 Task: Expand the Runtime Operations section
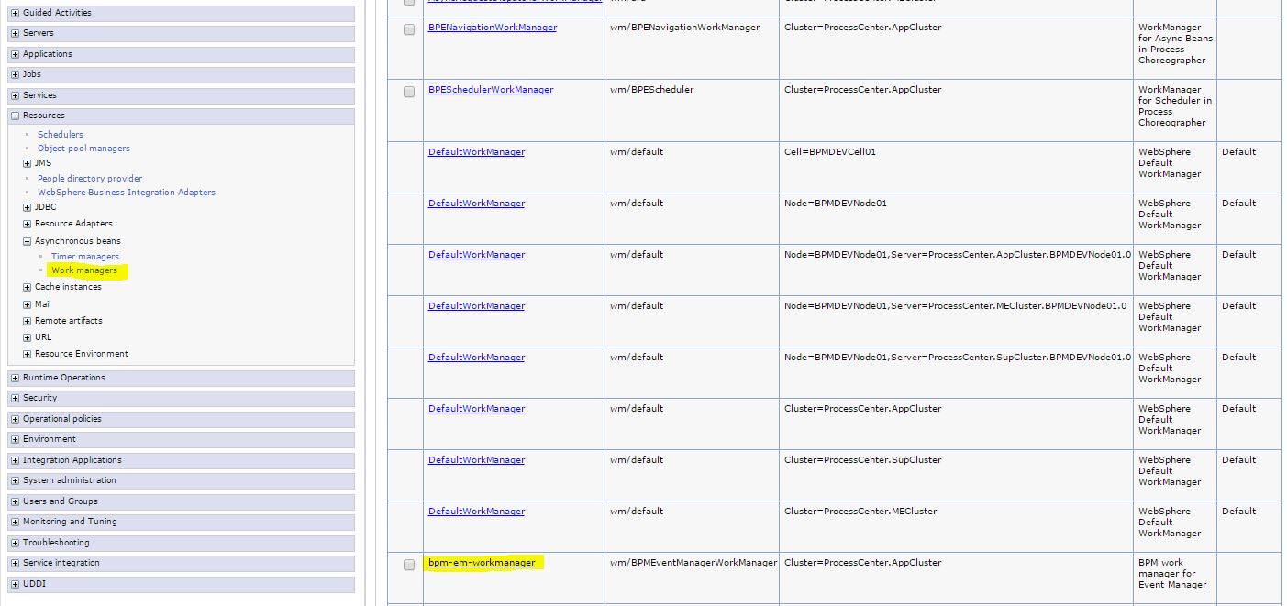tap(15, 378)
